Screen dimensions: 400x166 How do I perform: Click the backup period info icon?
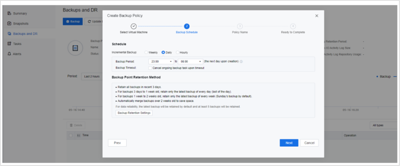(x=241, y=61)
